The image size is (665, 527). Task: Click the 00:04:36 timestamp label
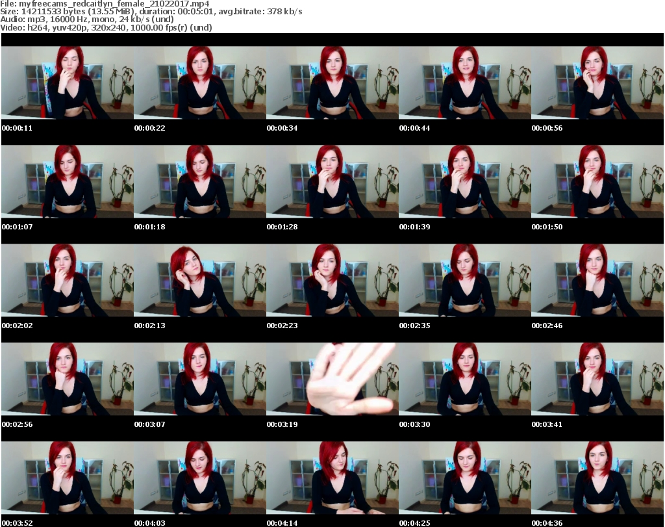pos(547,523)
